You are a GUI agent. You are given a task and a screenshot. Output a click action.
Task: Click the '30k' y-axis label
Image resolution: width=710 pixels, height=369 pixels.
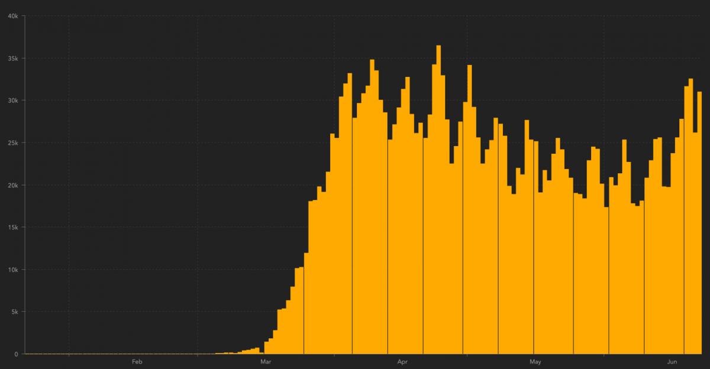point(14,101)
